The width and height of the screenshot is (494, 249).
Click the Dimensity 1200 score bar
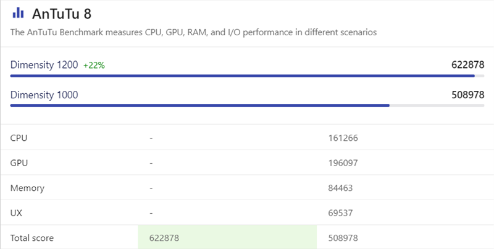tap(242, 76)
